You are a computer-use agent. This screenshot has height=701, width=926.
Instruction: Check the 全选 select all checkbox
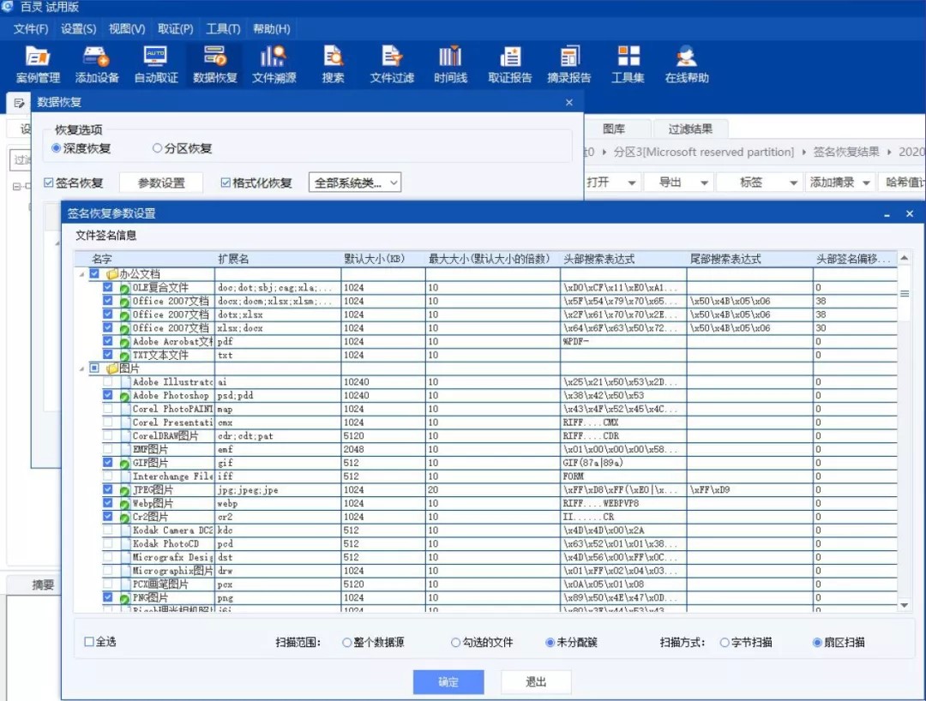point(89,641)
